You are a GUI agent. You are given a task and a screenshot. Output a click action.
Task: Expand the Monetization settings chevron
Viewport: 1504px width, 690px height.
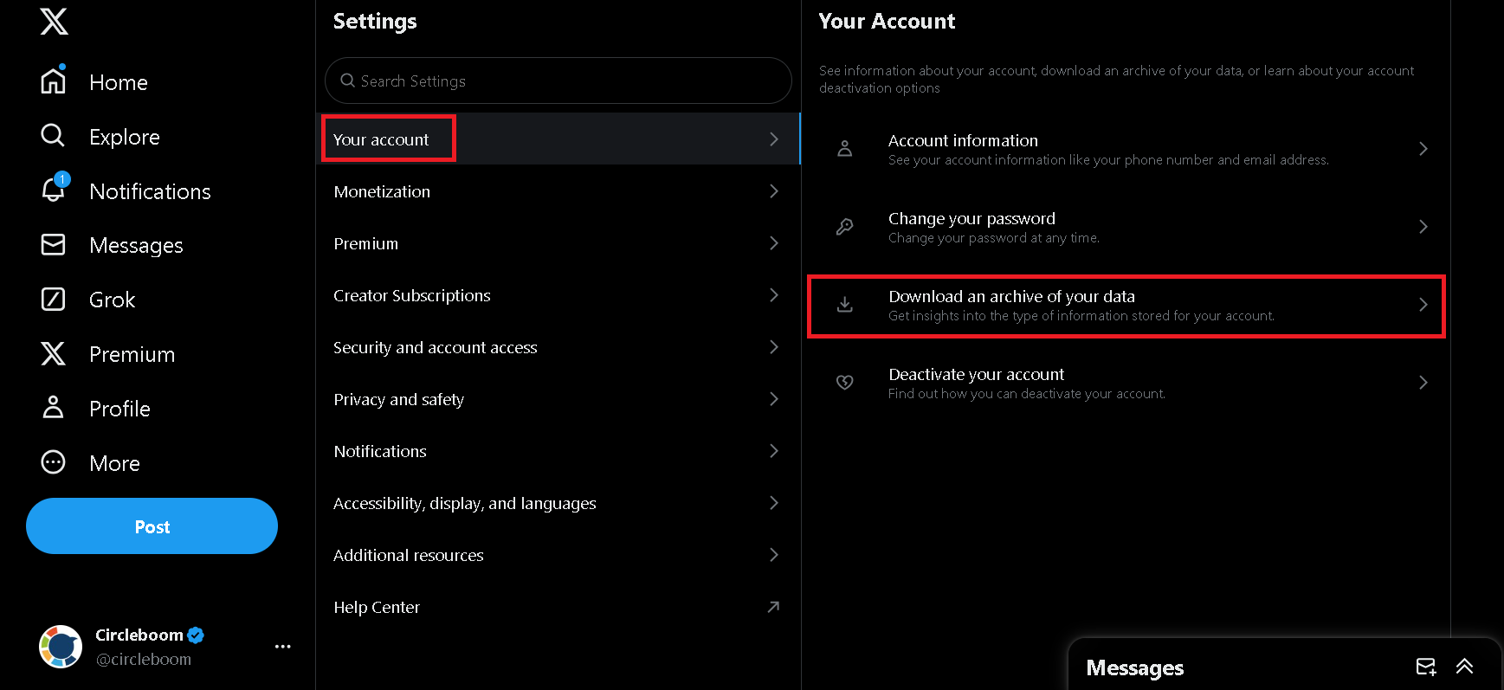773,191
